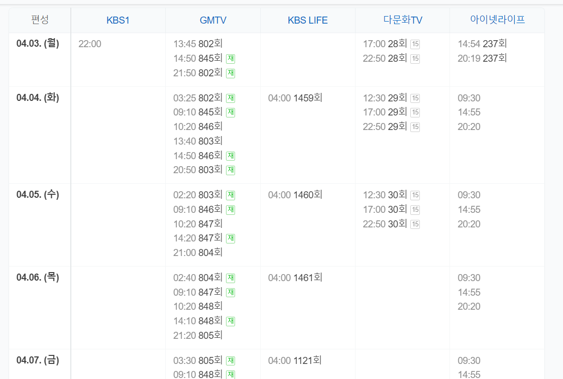Screen dimensions: 563x379
Task: Click the rerun 재 badge beside 14:50 846회
Action: (x=231, y=156)
